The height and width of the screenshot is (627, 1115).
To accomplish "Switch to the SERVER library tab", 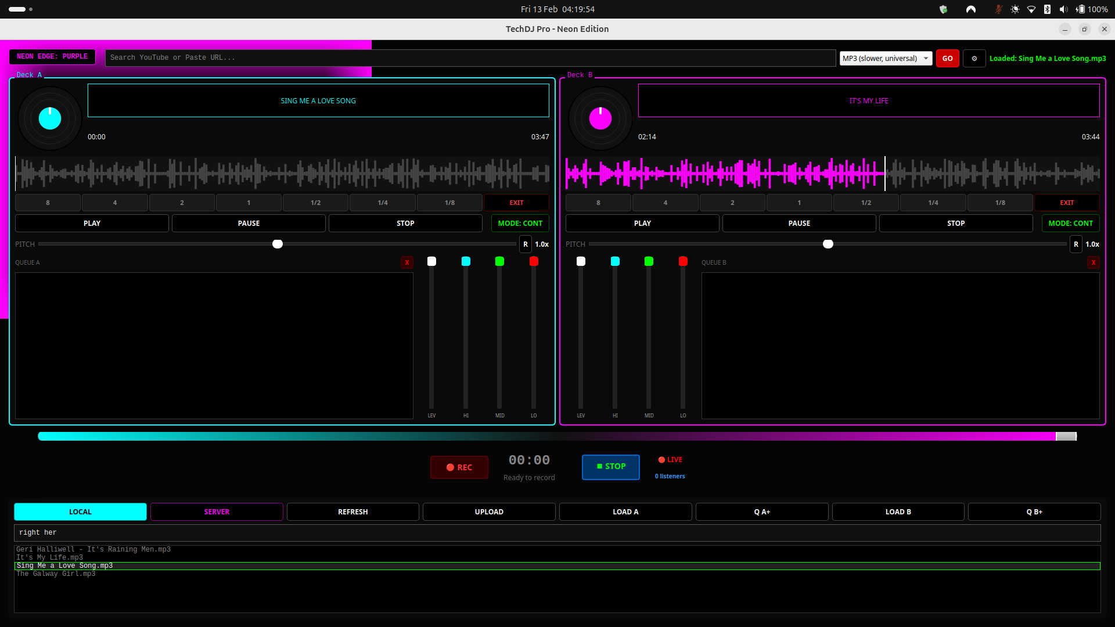I will coord(217,512).
